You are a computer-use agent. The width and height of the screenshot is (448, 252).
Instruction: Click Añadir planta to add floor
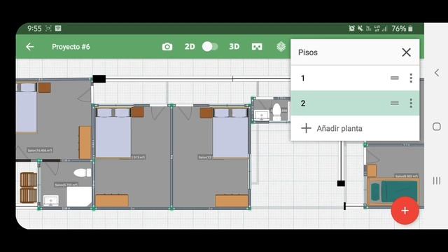pos(355,128)
